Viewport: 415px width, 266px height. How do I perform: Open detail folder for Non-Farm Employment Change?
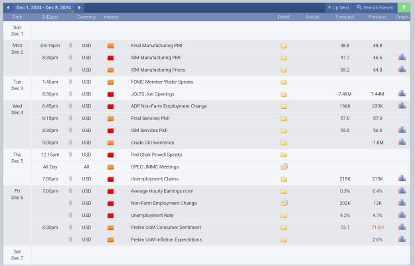pos(284,203)
